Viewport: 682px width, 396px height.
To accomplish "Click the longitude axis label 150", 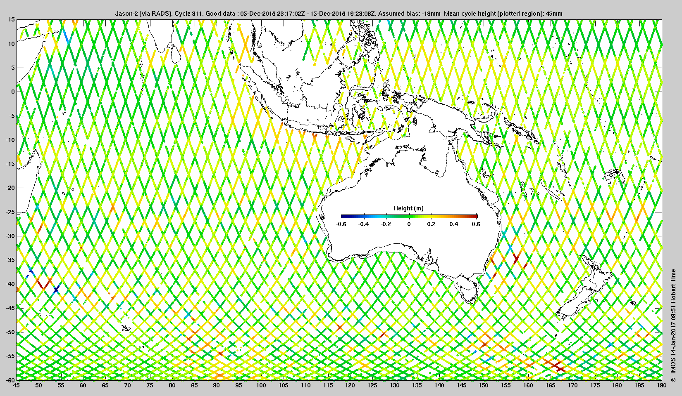I will tap(484, 385).
